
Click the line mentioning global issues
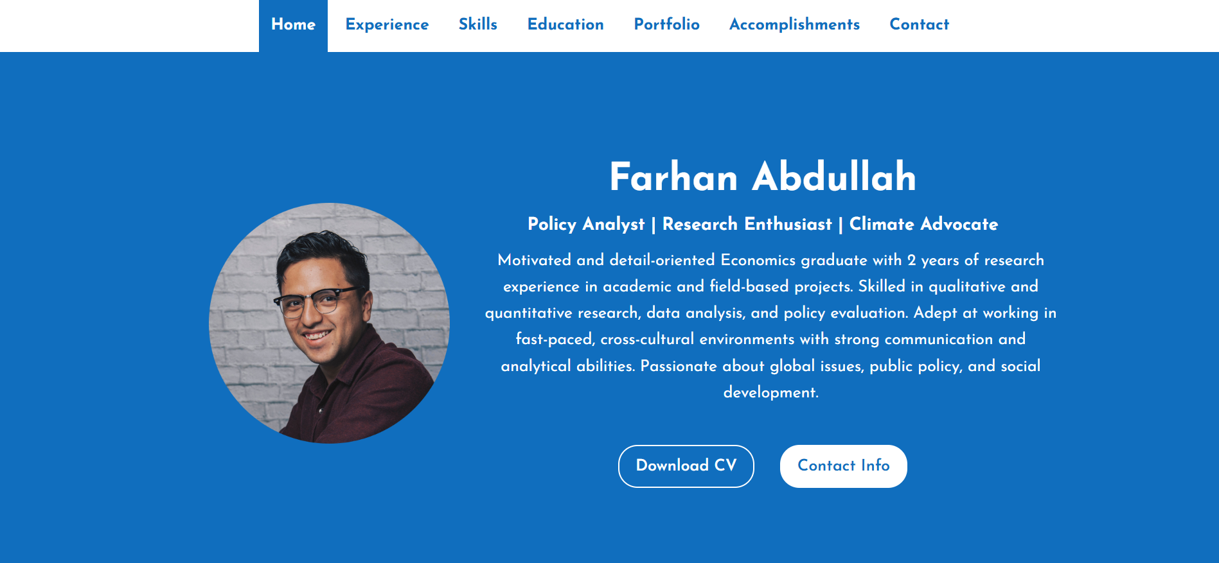(x=770, y=366)
